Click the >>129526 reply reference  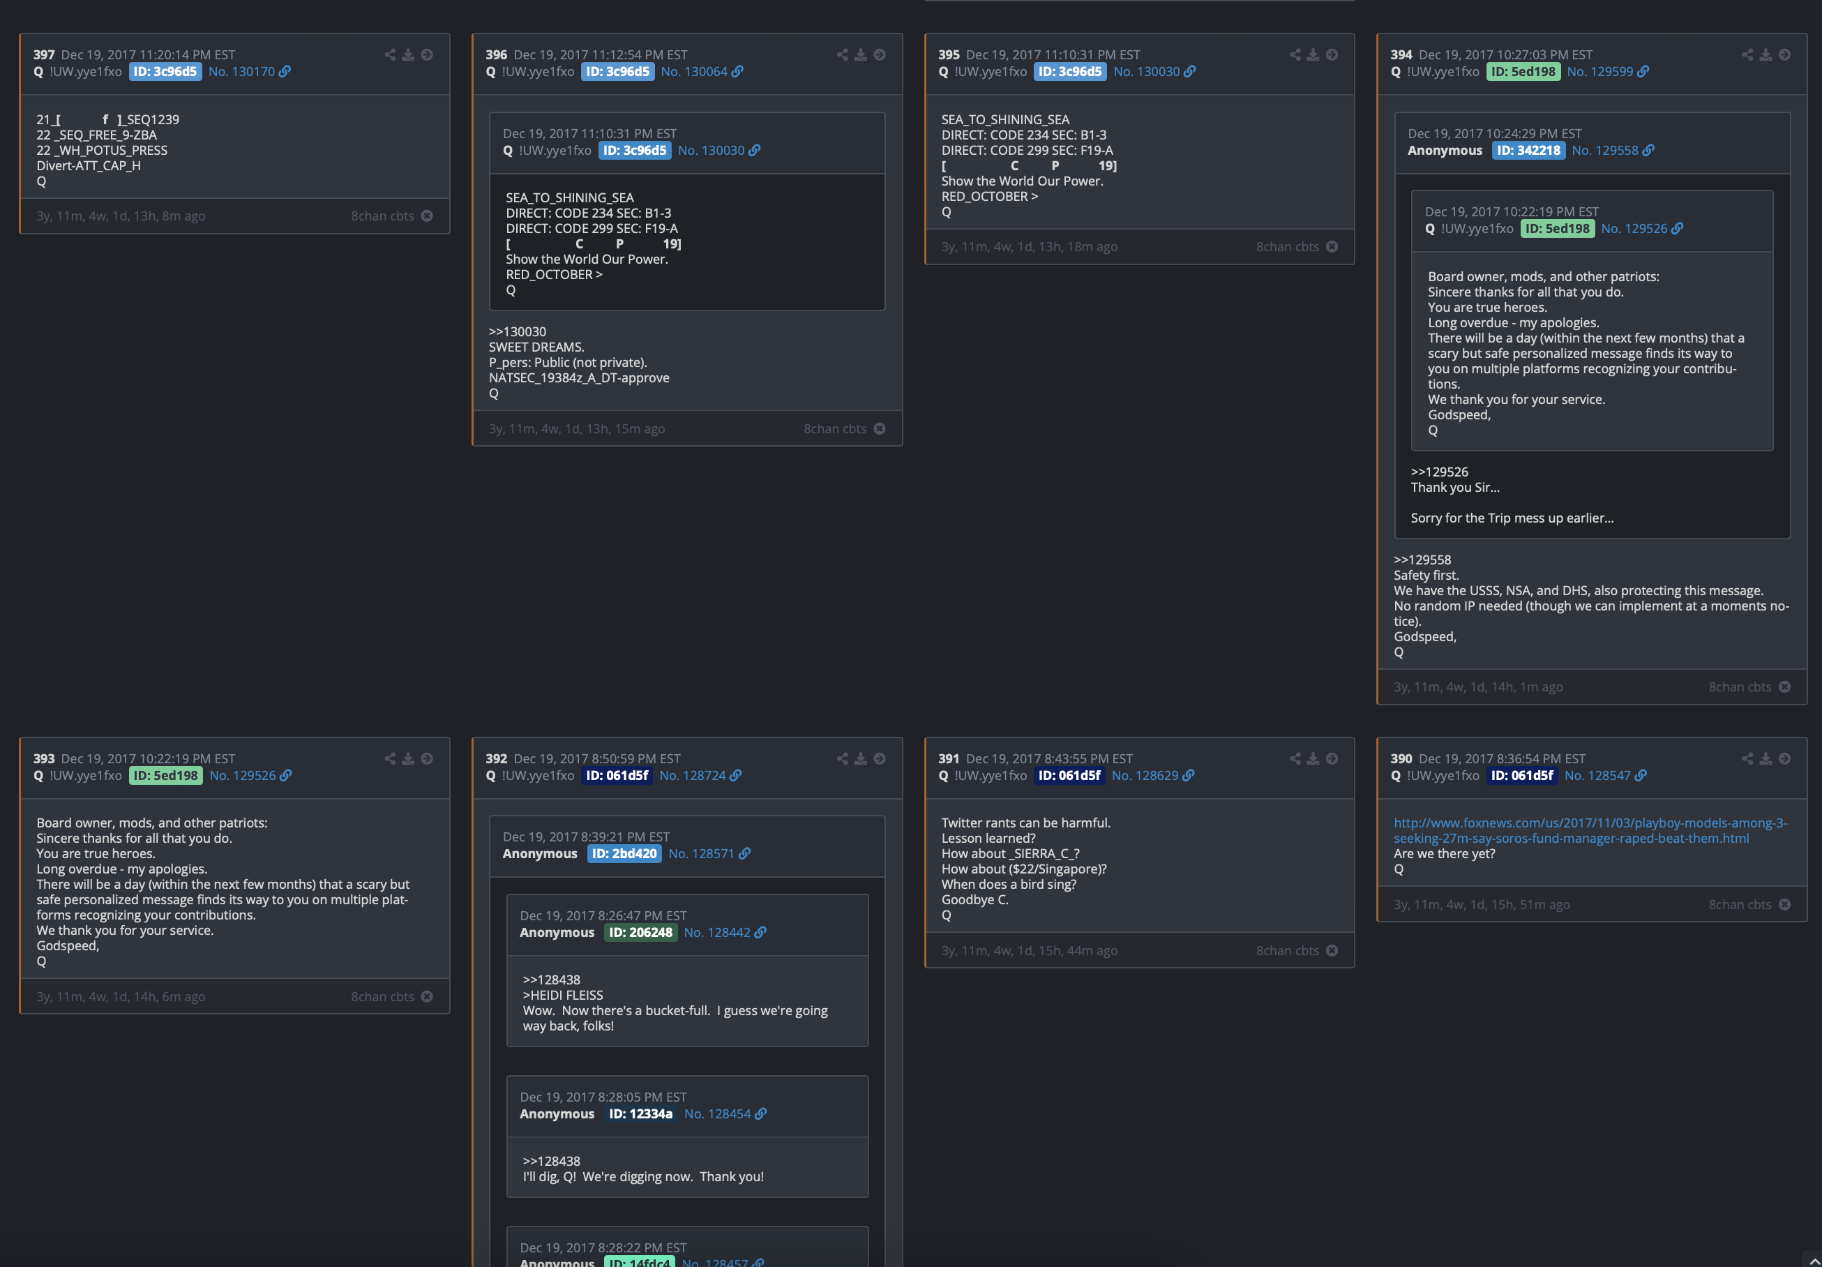pos(1440,472)
